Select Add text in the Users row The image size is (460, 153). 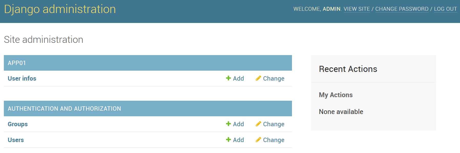(238, 140)
